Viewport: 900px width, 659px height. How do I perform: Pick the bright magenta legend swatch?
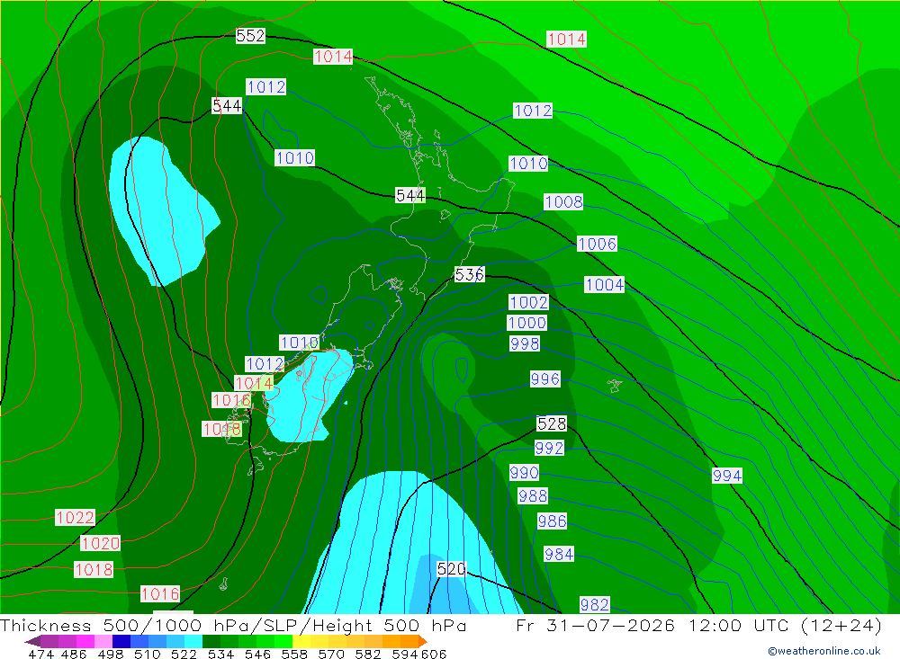point(85,641)
